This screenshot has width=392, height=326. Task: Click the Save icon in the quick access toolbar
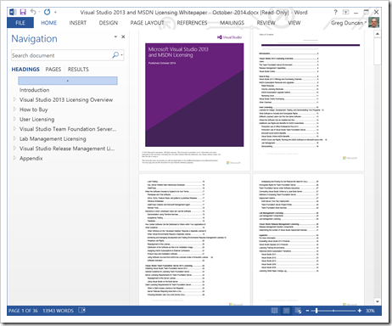point(23,12)
